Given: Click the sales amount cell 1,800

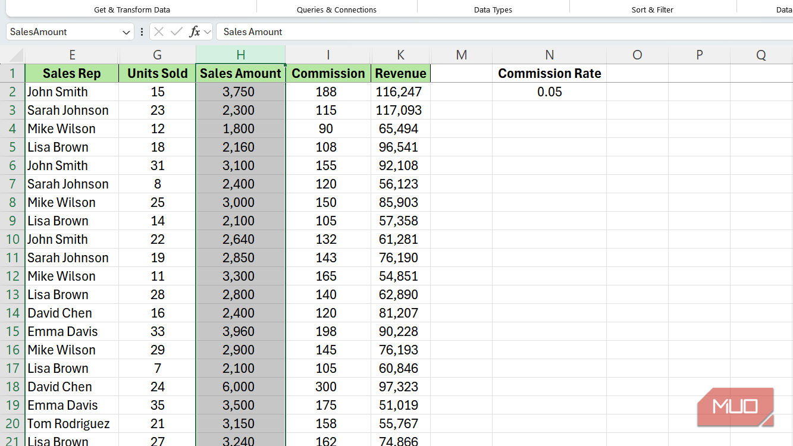Looking at the screenshot, I should pos(240,129).
